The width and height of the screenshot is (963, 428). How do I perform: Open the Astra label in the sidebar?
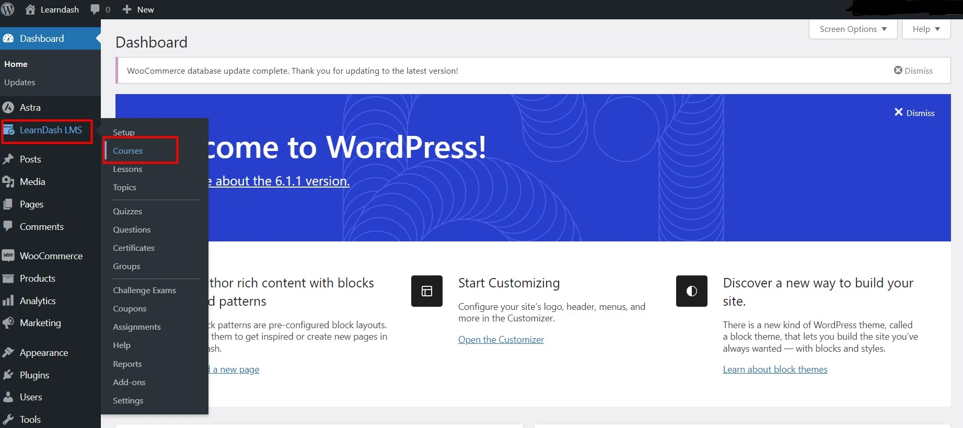coord(30,108)
